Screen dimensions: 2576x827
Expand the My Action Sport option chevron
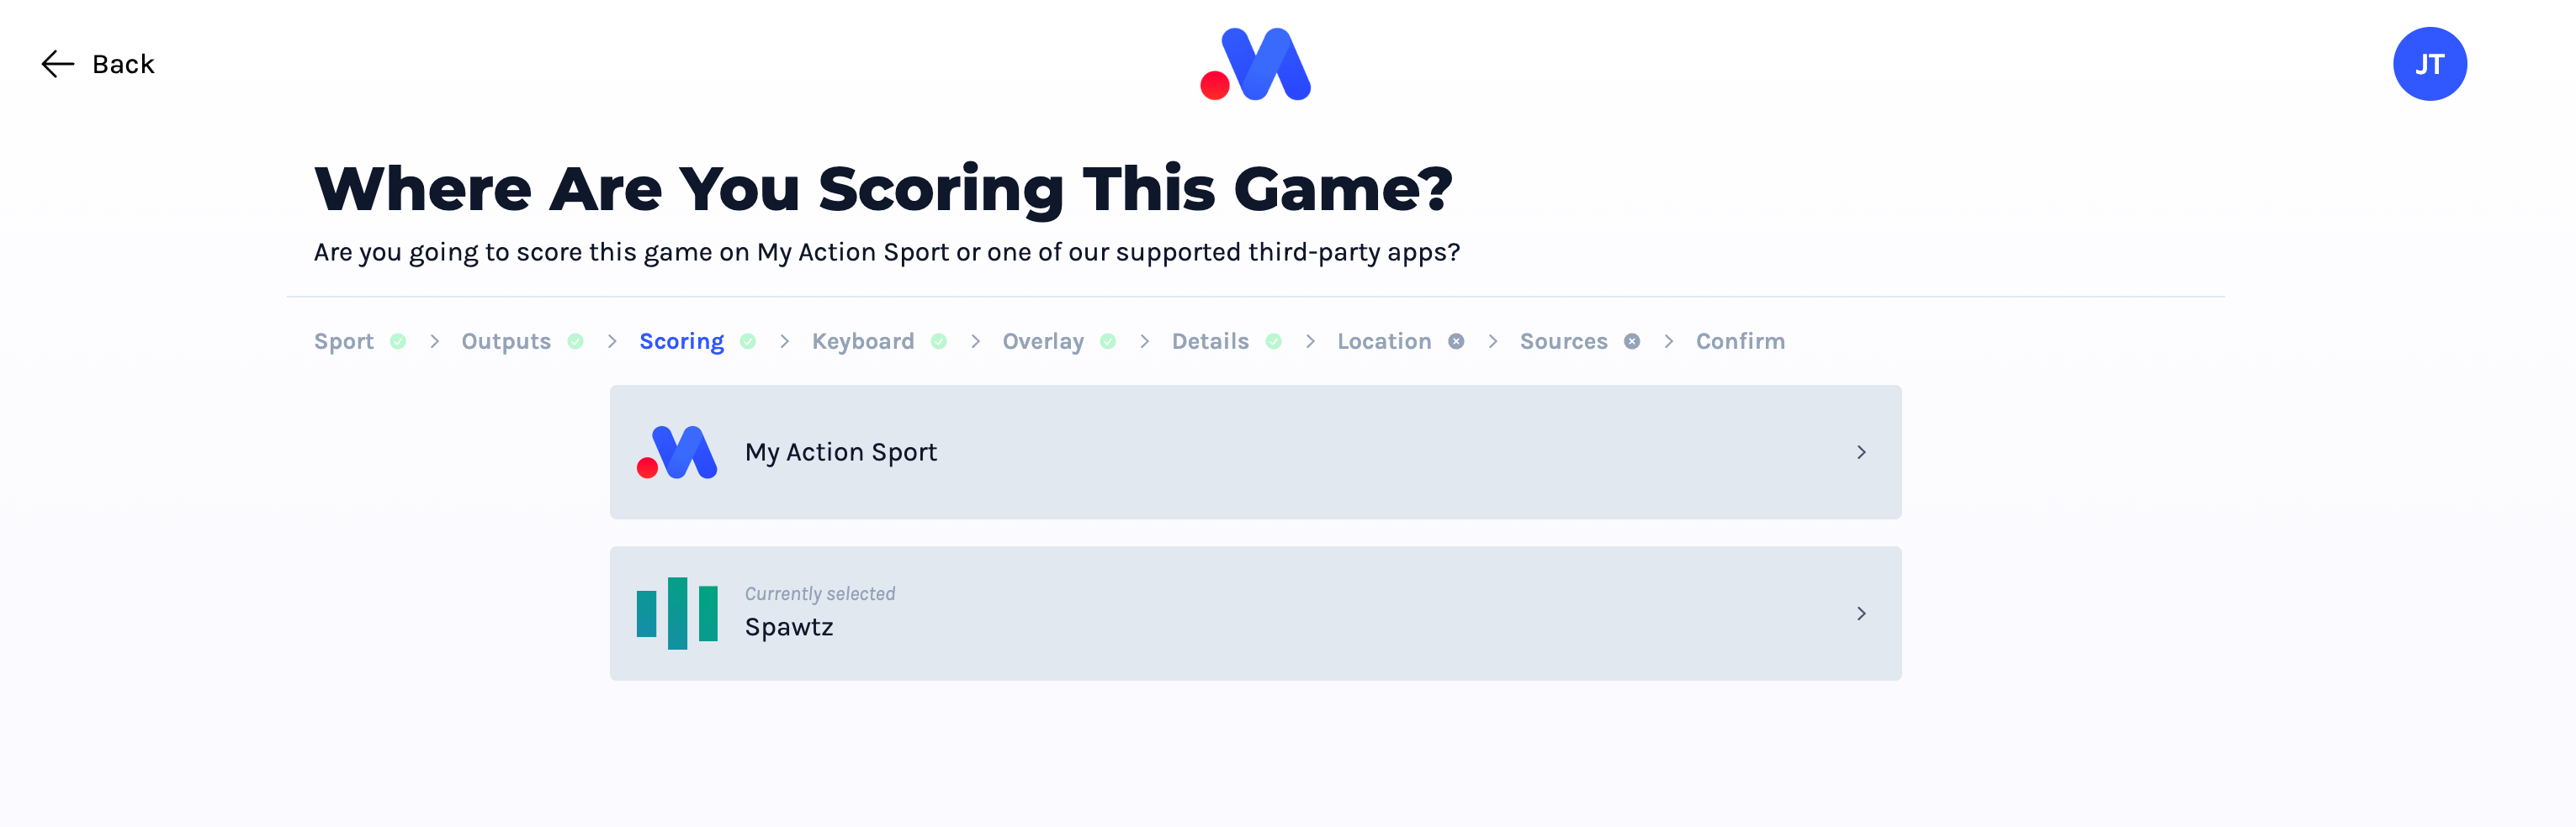point(1861,452)
